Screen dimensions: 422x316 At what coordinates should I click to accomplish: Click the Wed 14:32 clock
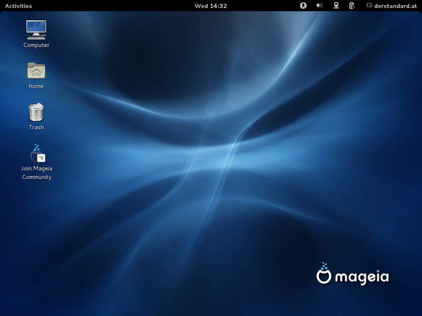210,6
